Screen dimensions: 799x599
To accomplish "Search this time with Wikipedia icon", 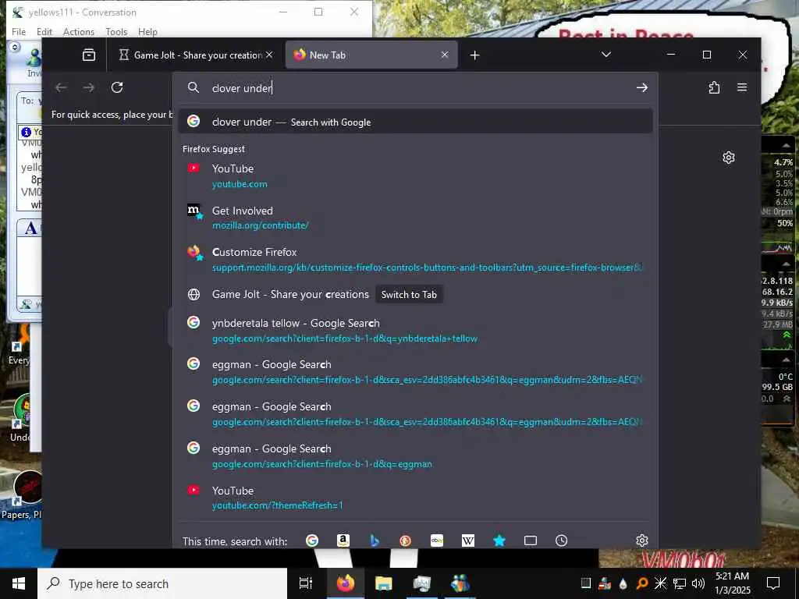I will click(468, 541).
